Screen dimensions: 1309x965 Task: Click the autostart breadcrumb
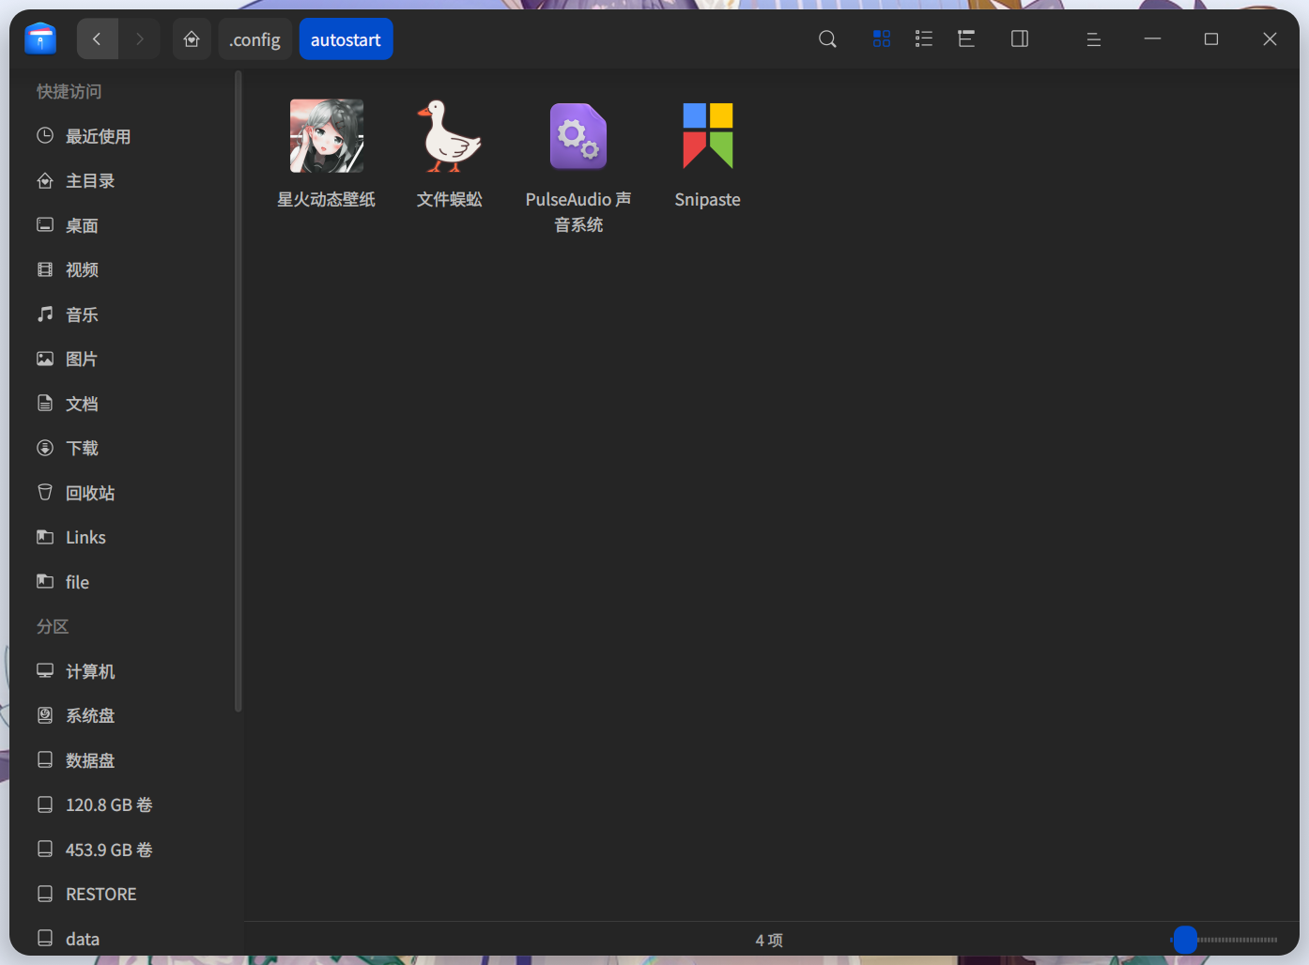pyautogui.click(x=346, y=39)
